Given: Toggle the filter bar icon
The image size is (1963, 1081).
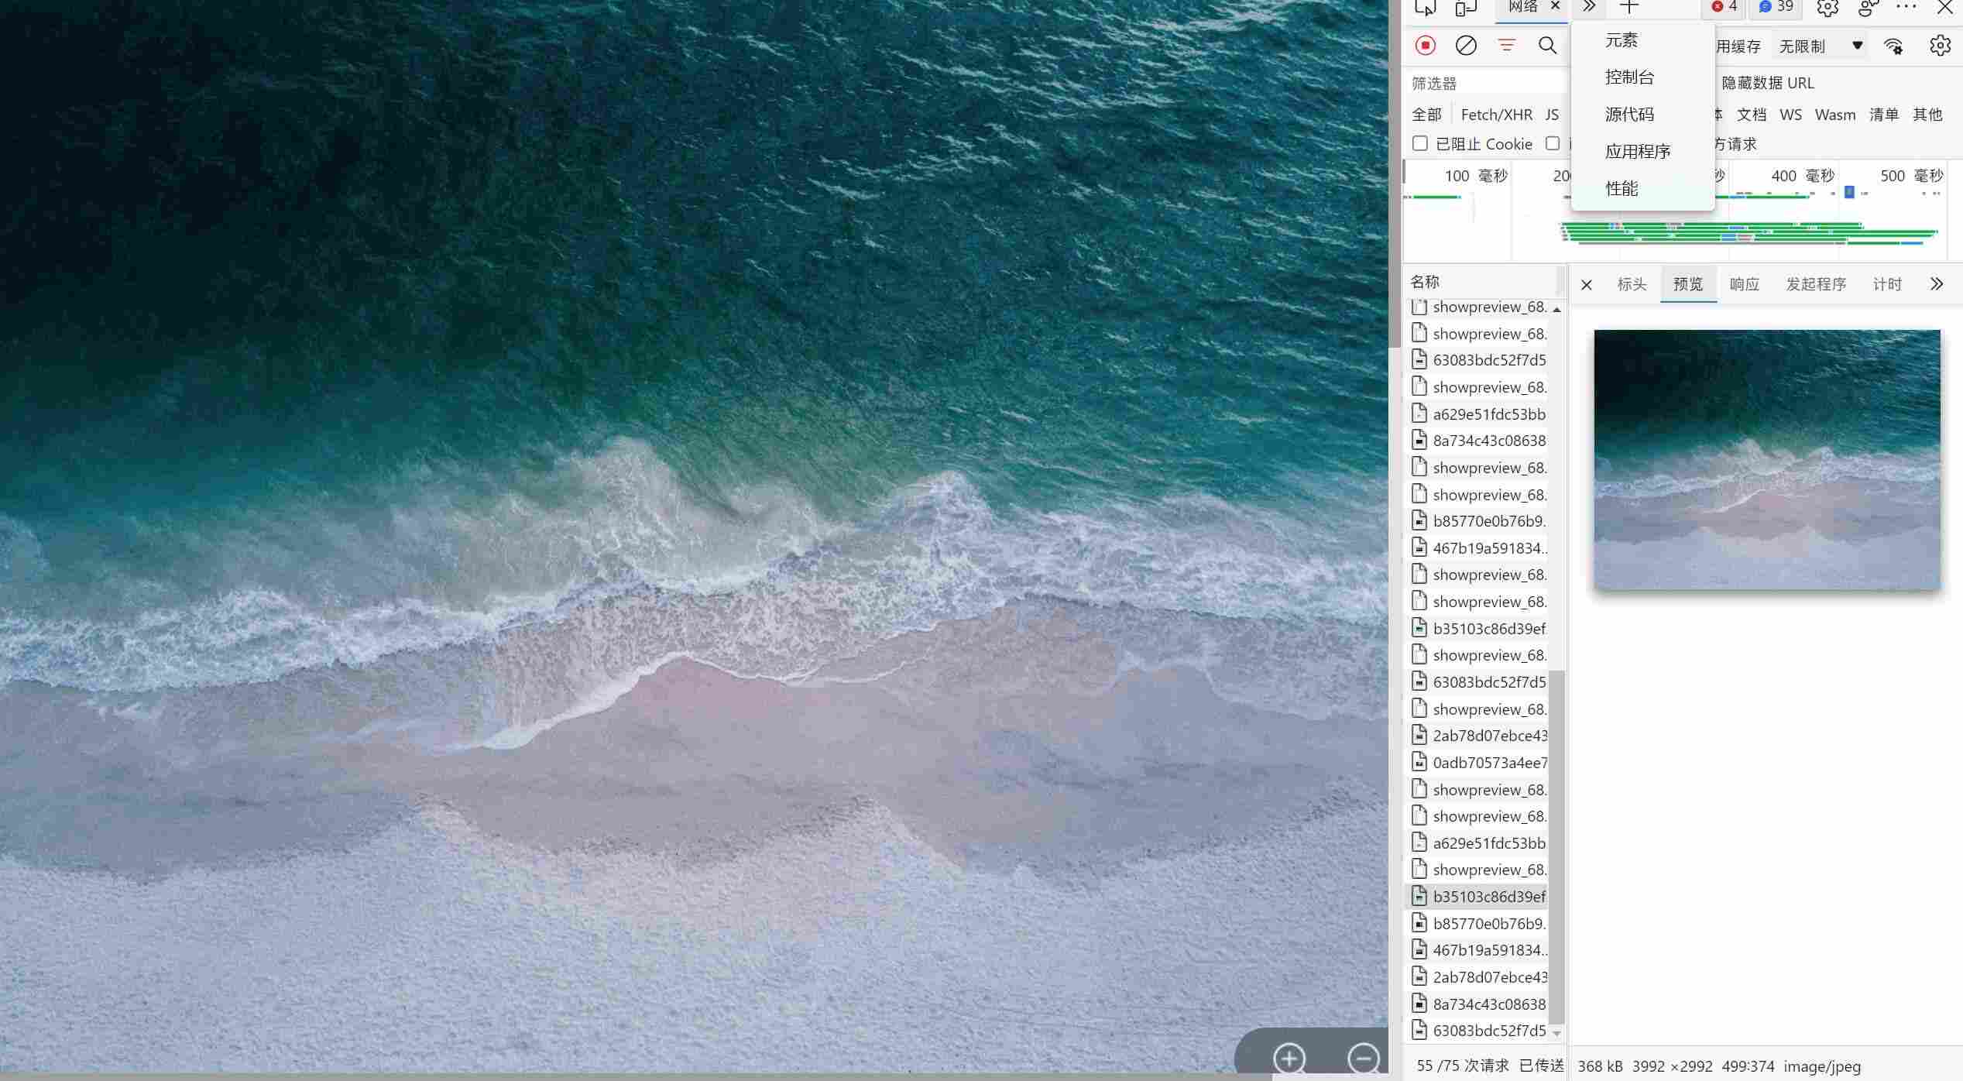Looking at the screenshot, I should [x=1506, y=46].
